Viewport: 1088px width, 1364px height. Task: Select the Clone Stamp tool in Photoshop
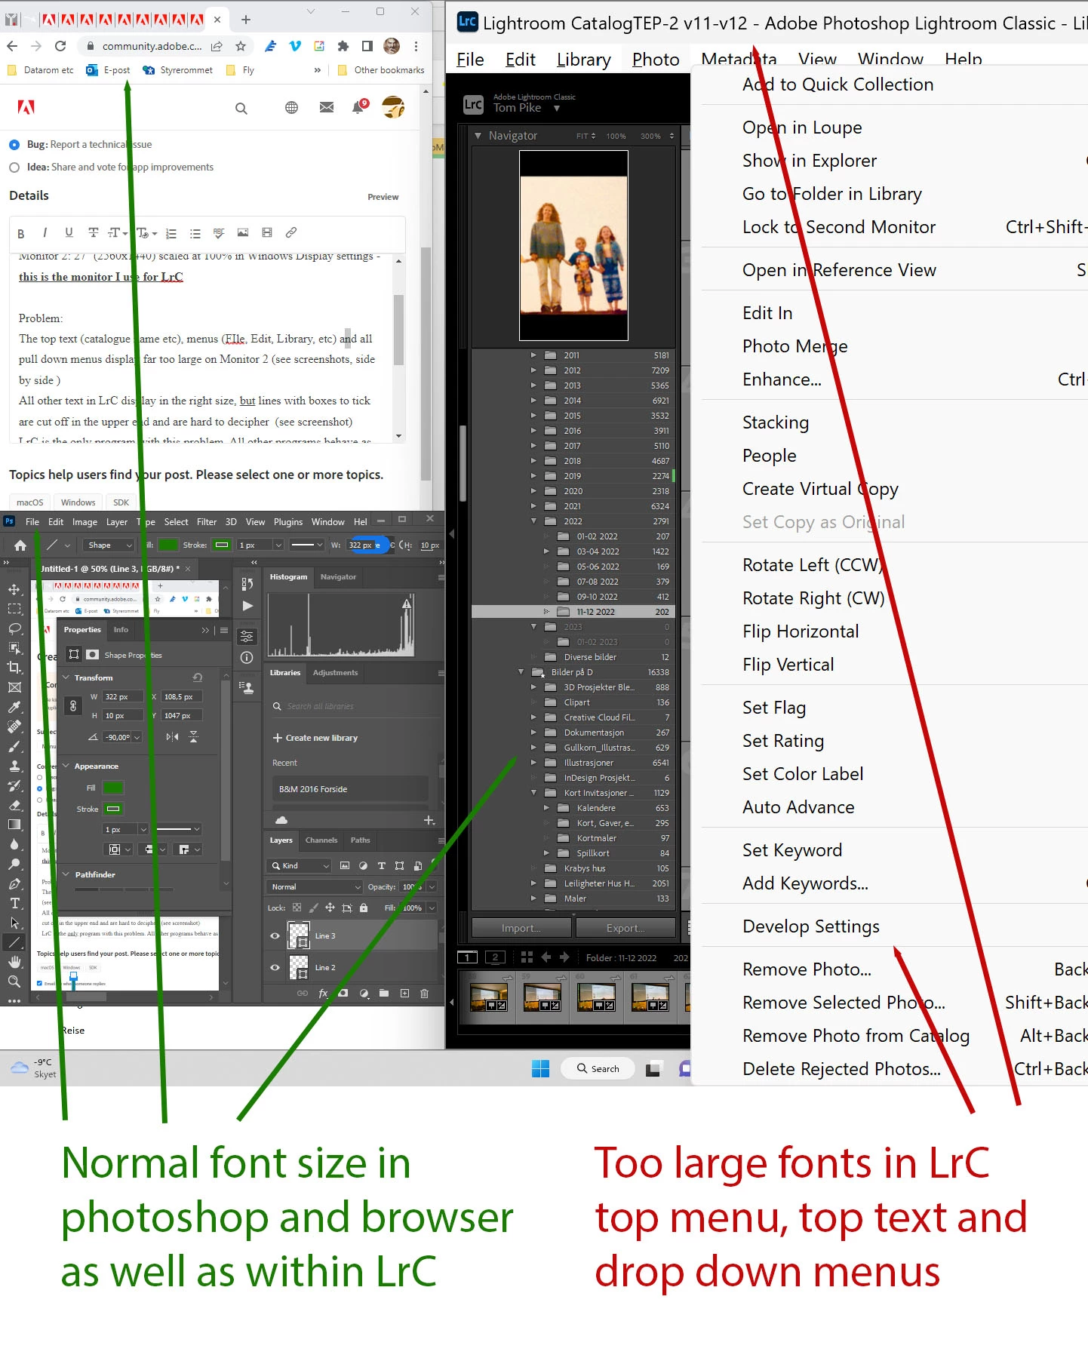click(14, 766)
